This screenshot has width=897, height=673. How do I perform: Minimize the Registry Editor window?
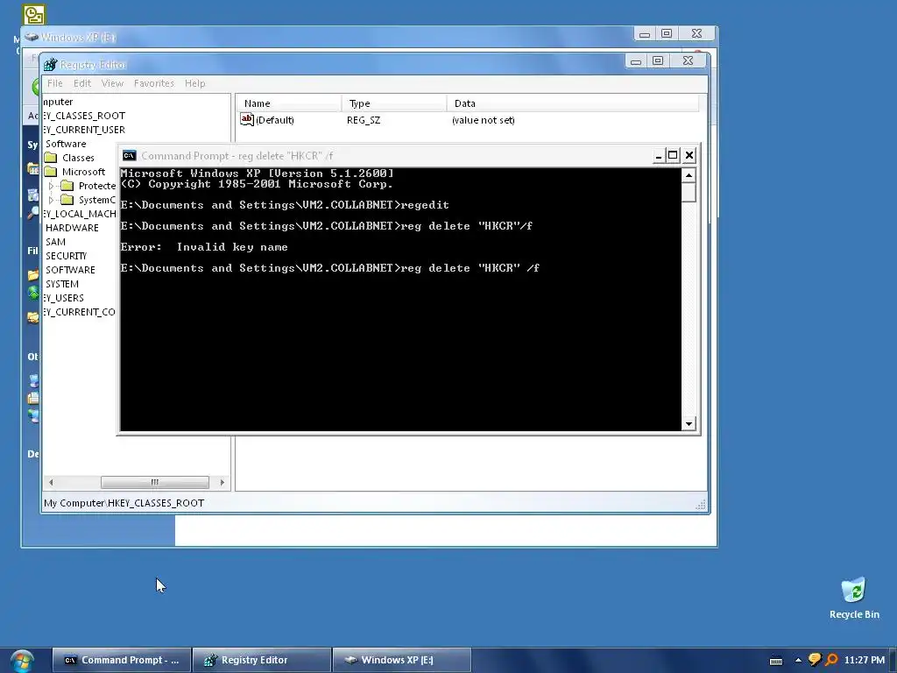coord(636,60)
